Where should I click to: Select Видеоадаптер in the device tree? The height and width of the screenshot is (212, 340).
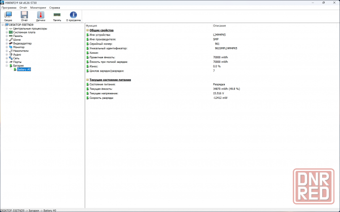[21, 43]
